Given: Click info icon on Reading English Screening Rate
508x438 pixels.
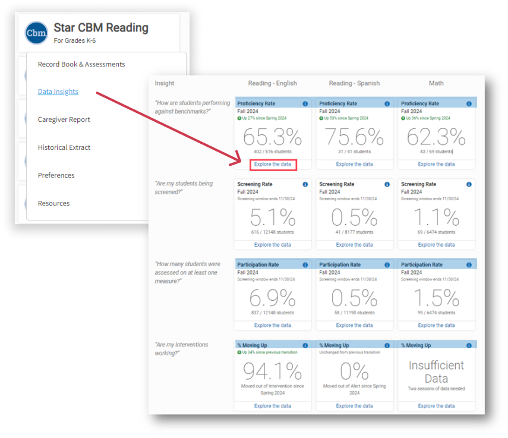Looking at the screenshot, I should [305, 184].
